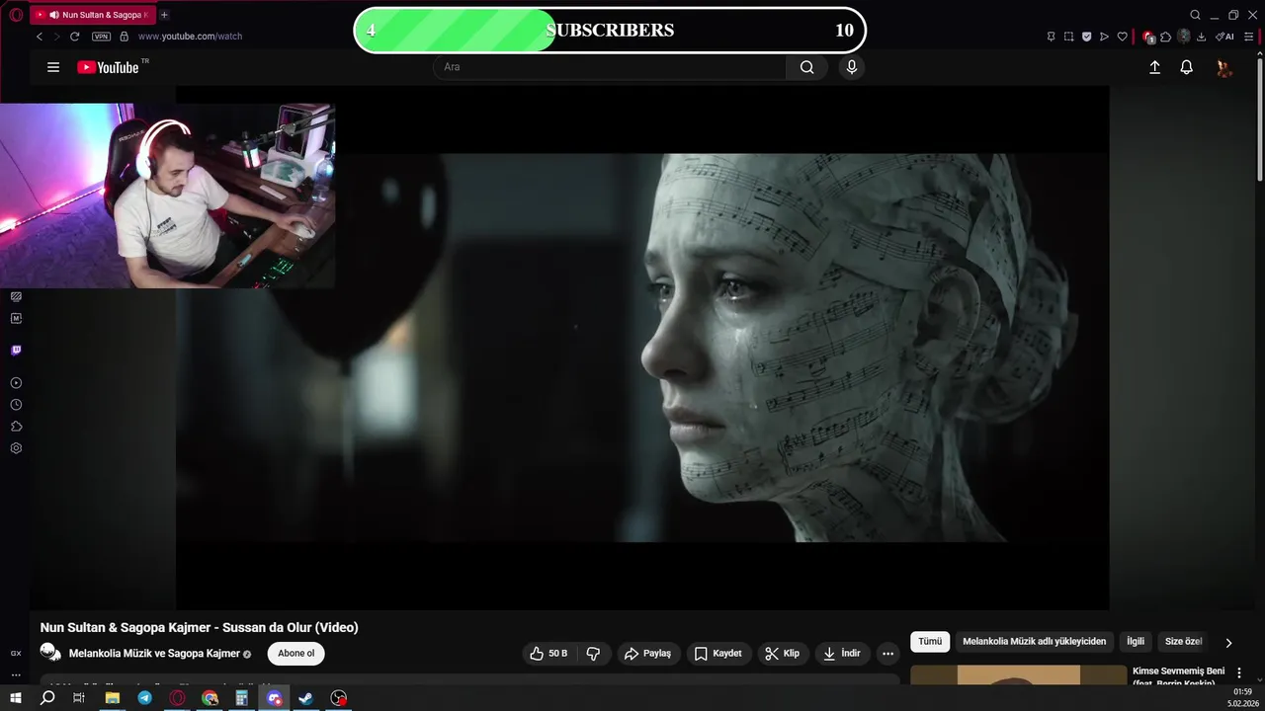Open the red extension with badge 1
1265x711 pixels.
click(1148, 37)
